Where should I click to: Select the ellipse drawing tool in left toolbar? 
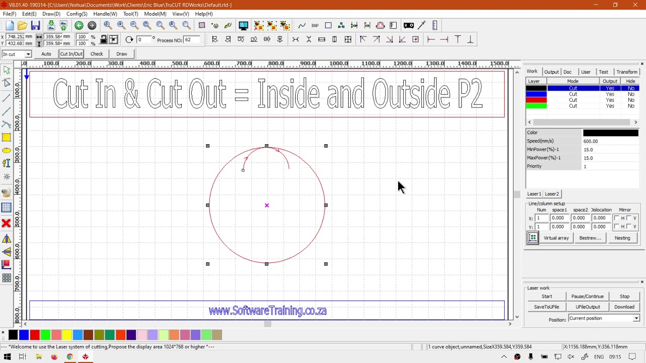pyautogui.click(x=7, y=151)
